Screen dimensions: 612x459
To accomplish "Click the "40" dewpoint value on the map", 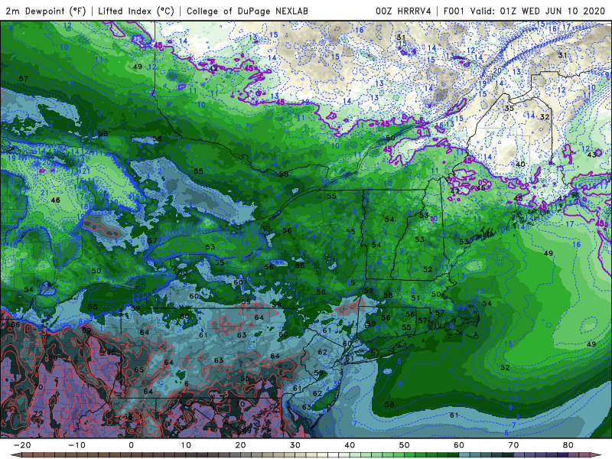I will point(520,164).
